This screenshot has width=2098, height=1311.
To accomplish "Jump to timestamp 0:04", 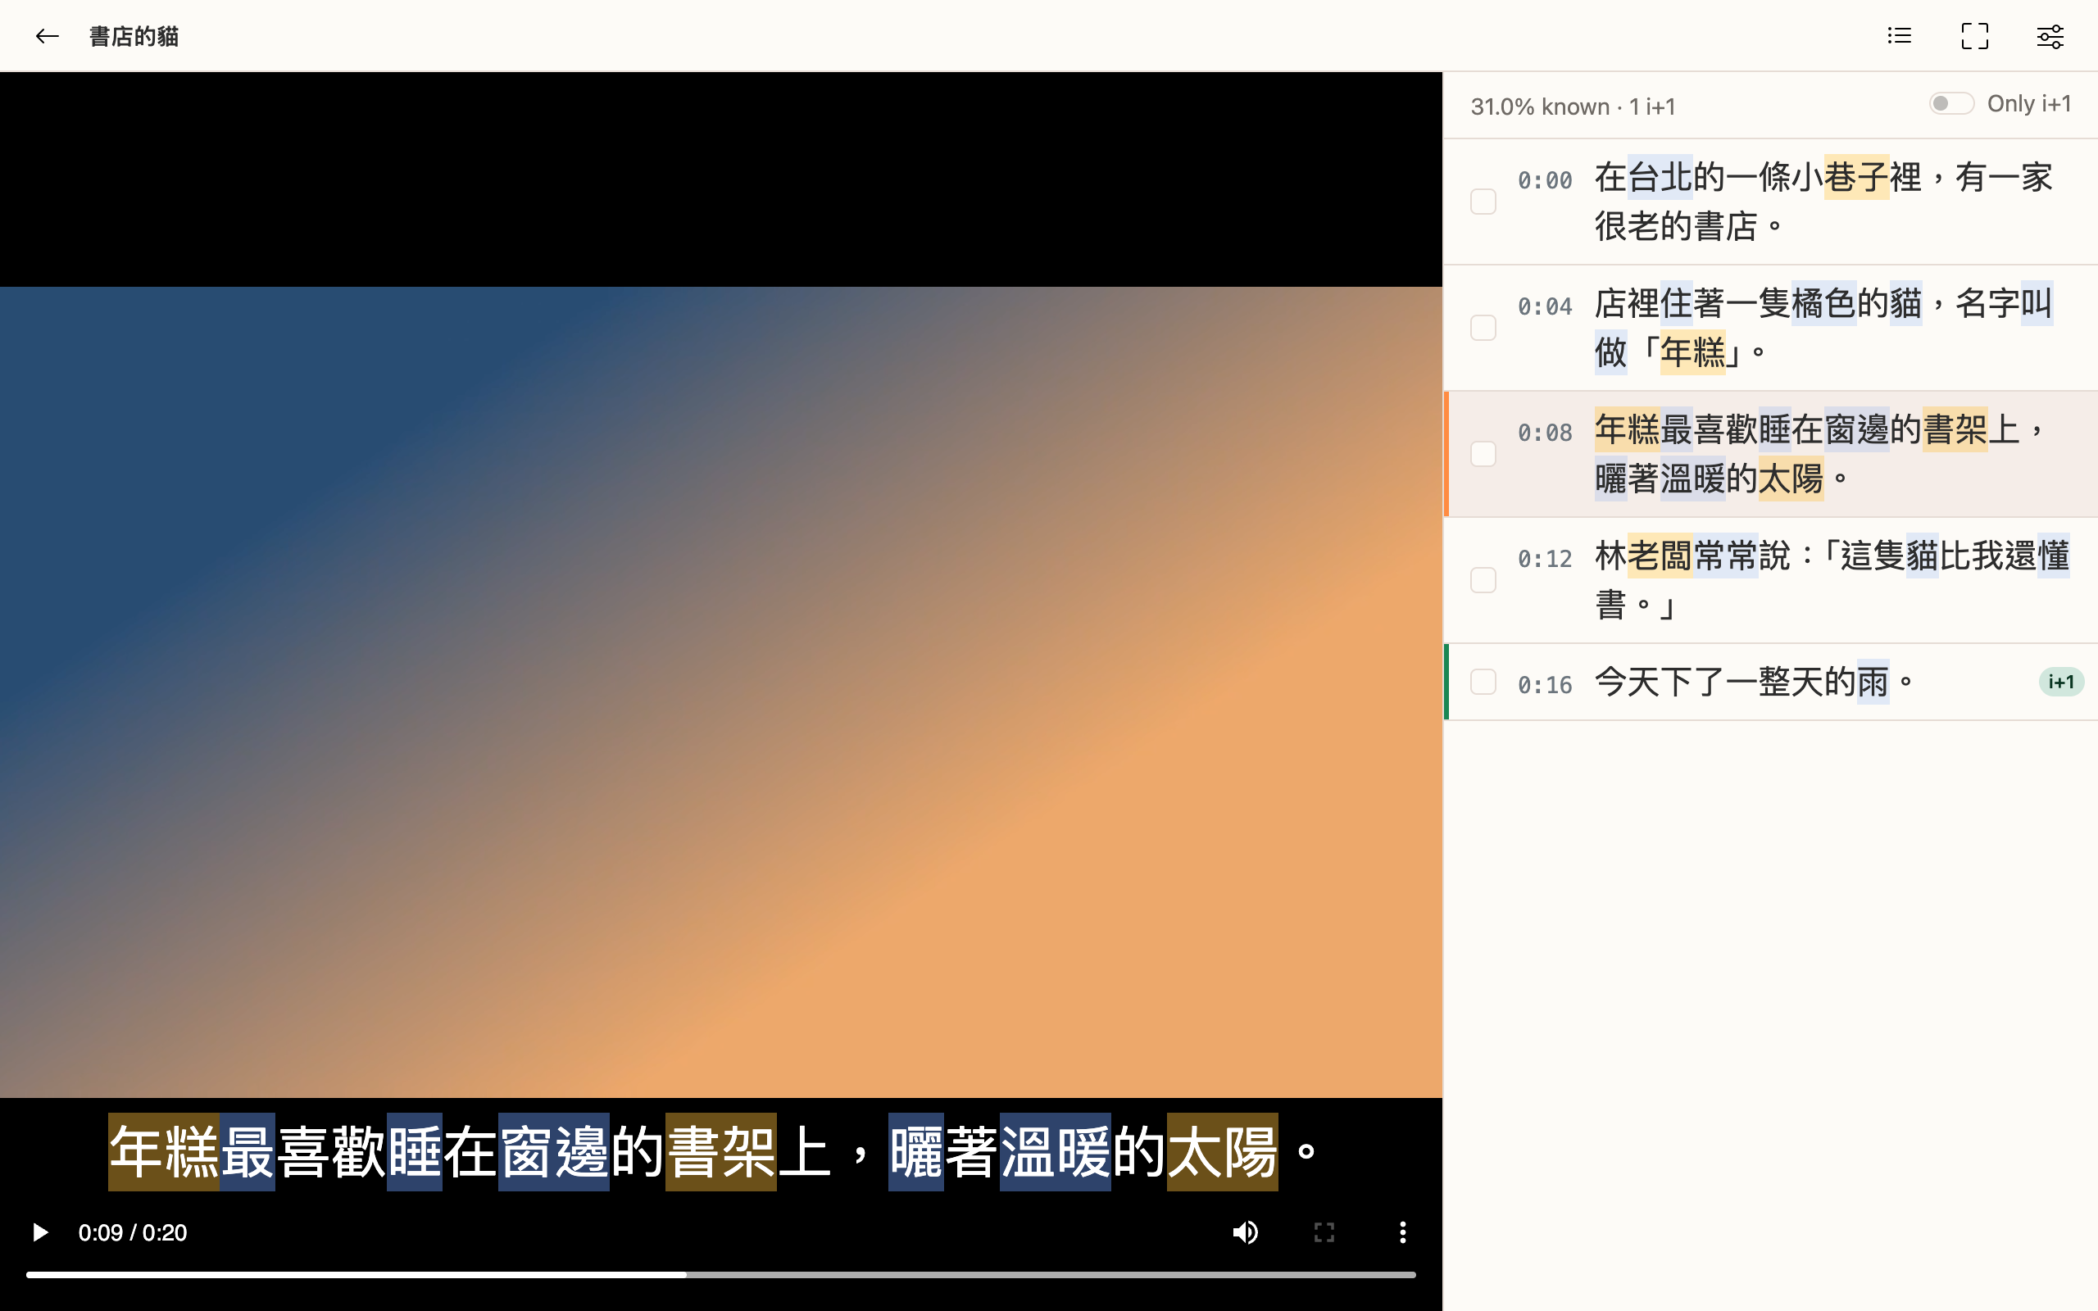I will 1544,306.
